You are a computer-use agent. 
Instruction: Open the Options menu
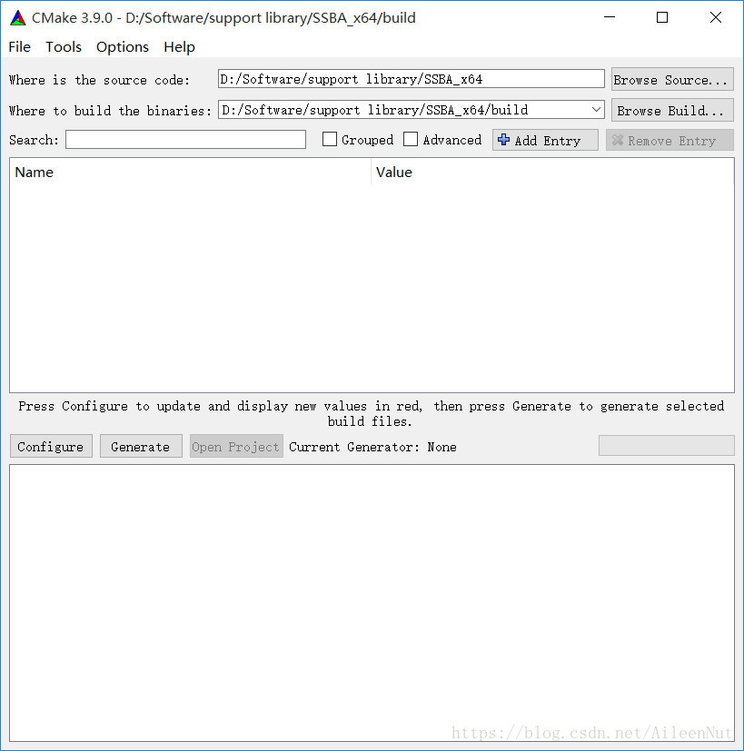click(x=122, y=47)
